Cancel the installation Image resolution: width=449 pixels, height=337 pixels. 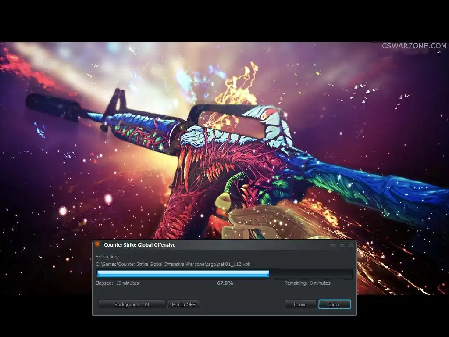335,305
